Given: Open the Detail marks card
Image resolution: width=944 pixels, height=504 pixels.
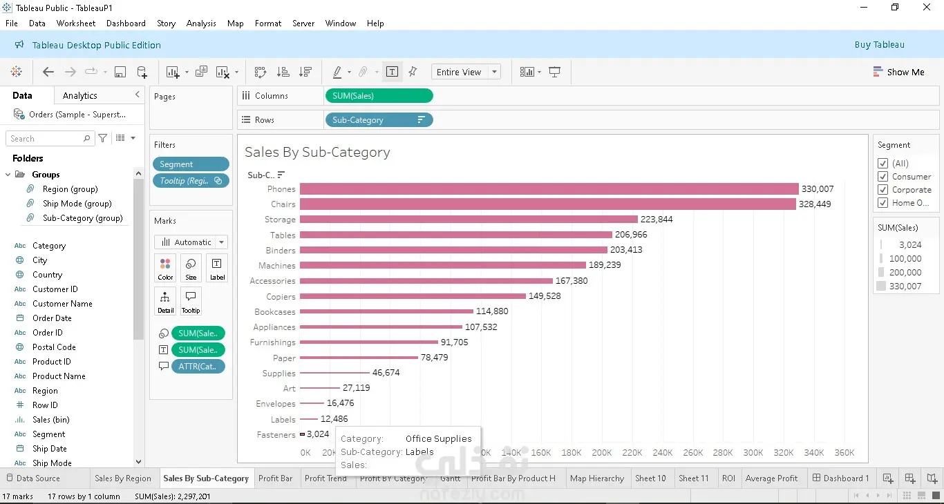Looking at the screenshot, I should tap(165, 301).
